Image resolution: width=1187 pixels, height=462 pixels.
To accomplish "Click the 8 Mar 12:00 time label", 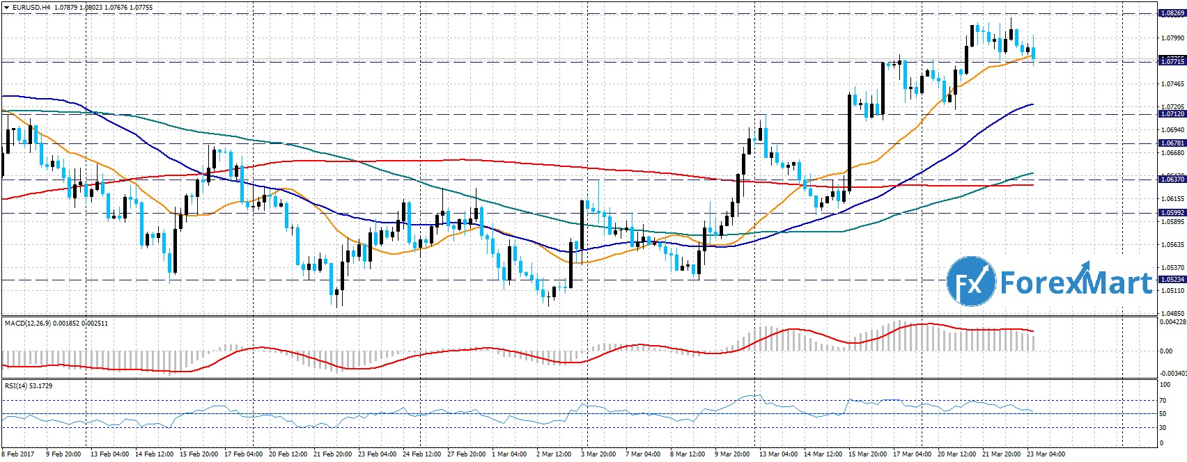I will (x=689, y=454).
